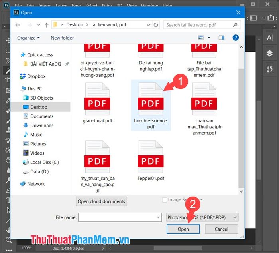Select the Hand tool in Photoshop toolbar
The height and width of the screenshot is (253, 279).
[x=8, y=230]
